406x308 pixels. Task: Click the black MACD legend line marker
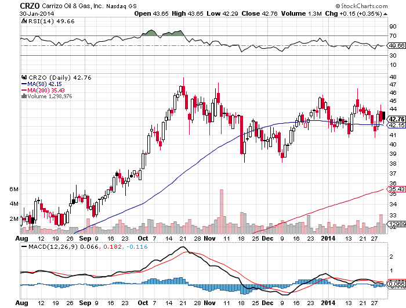click(x=24, y=246)
